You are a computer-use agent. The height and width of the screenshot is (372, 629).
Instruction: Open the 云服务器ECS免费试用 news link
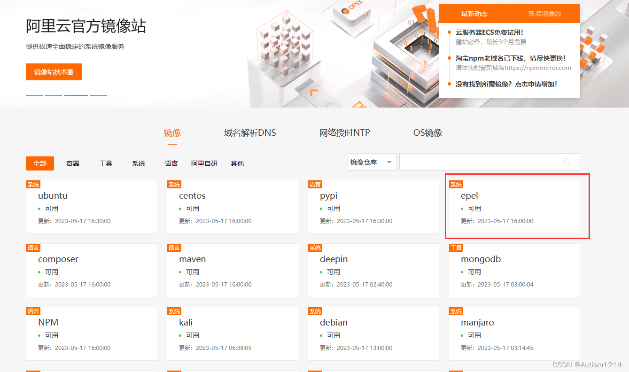pos(489,32)
